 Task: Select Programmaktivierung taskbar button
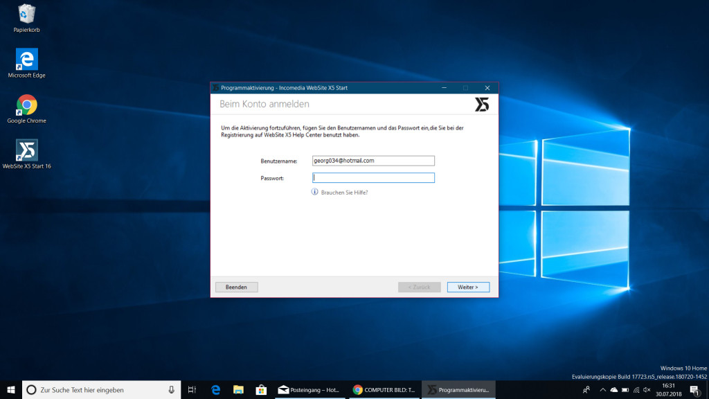(x=458, y=389)
